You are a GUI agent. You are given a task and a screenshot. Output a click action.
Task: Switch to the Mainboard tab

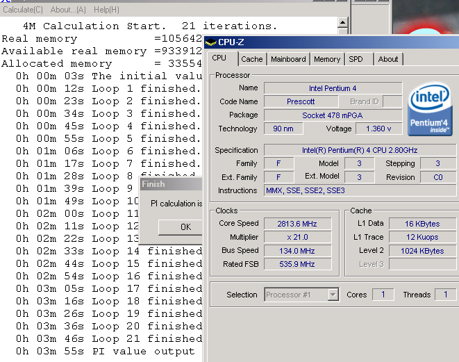pos(288,59)
